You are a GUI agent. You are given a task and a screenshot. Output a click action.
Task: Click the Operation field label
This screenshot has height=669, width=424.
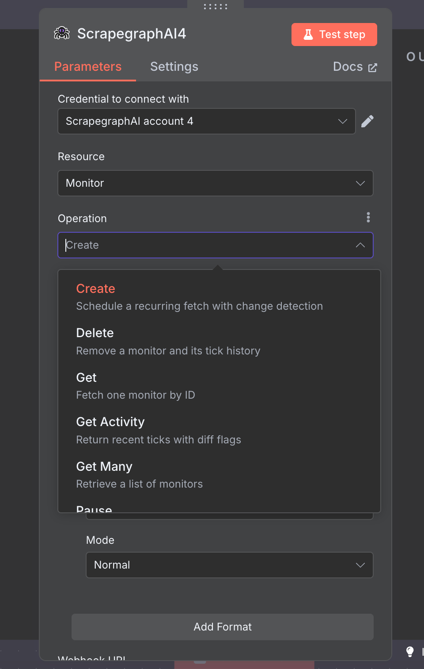coord(82,219)
